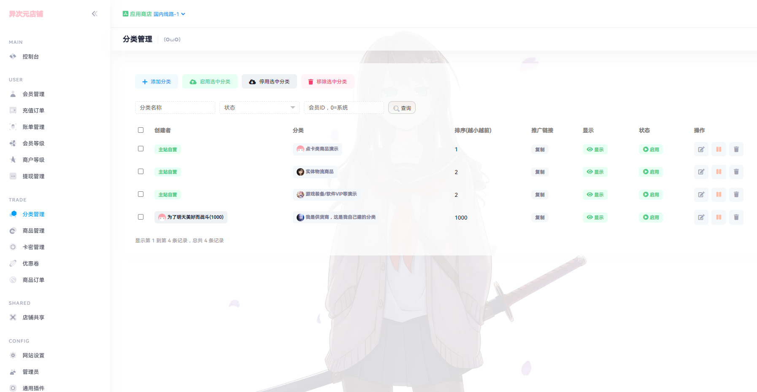Check the 游戏装备/软件VIP等演示 row checkbox
This screenshot has height=392, width=757.
[x=141, y=194]
